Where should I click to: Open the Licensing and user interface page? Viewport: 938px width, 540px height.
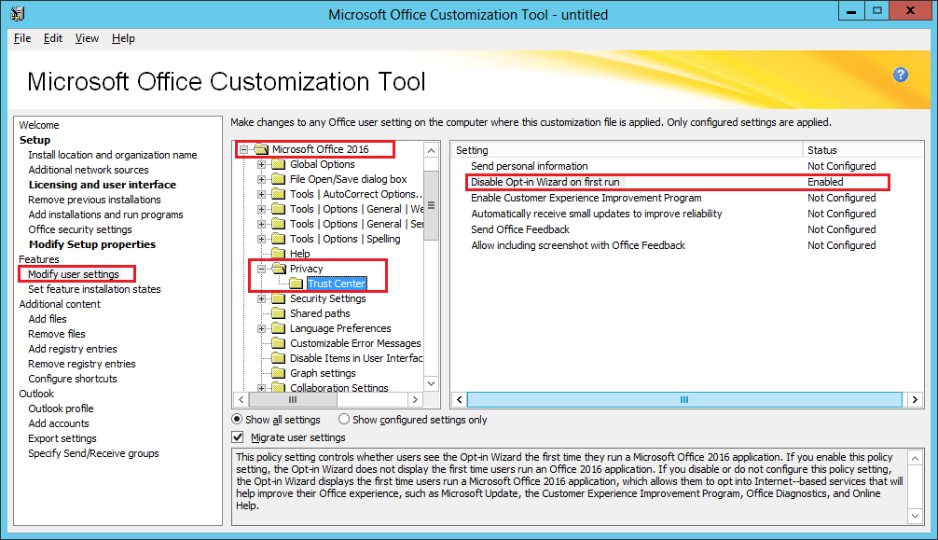pyautogui.click(x=103, y=185)
